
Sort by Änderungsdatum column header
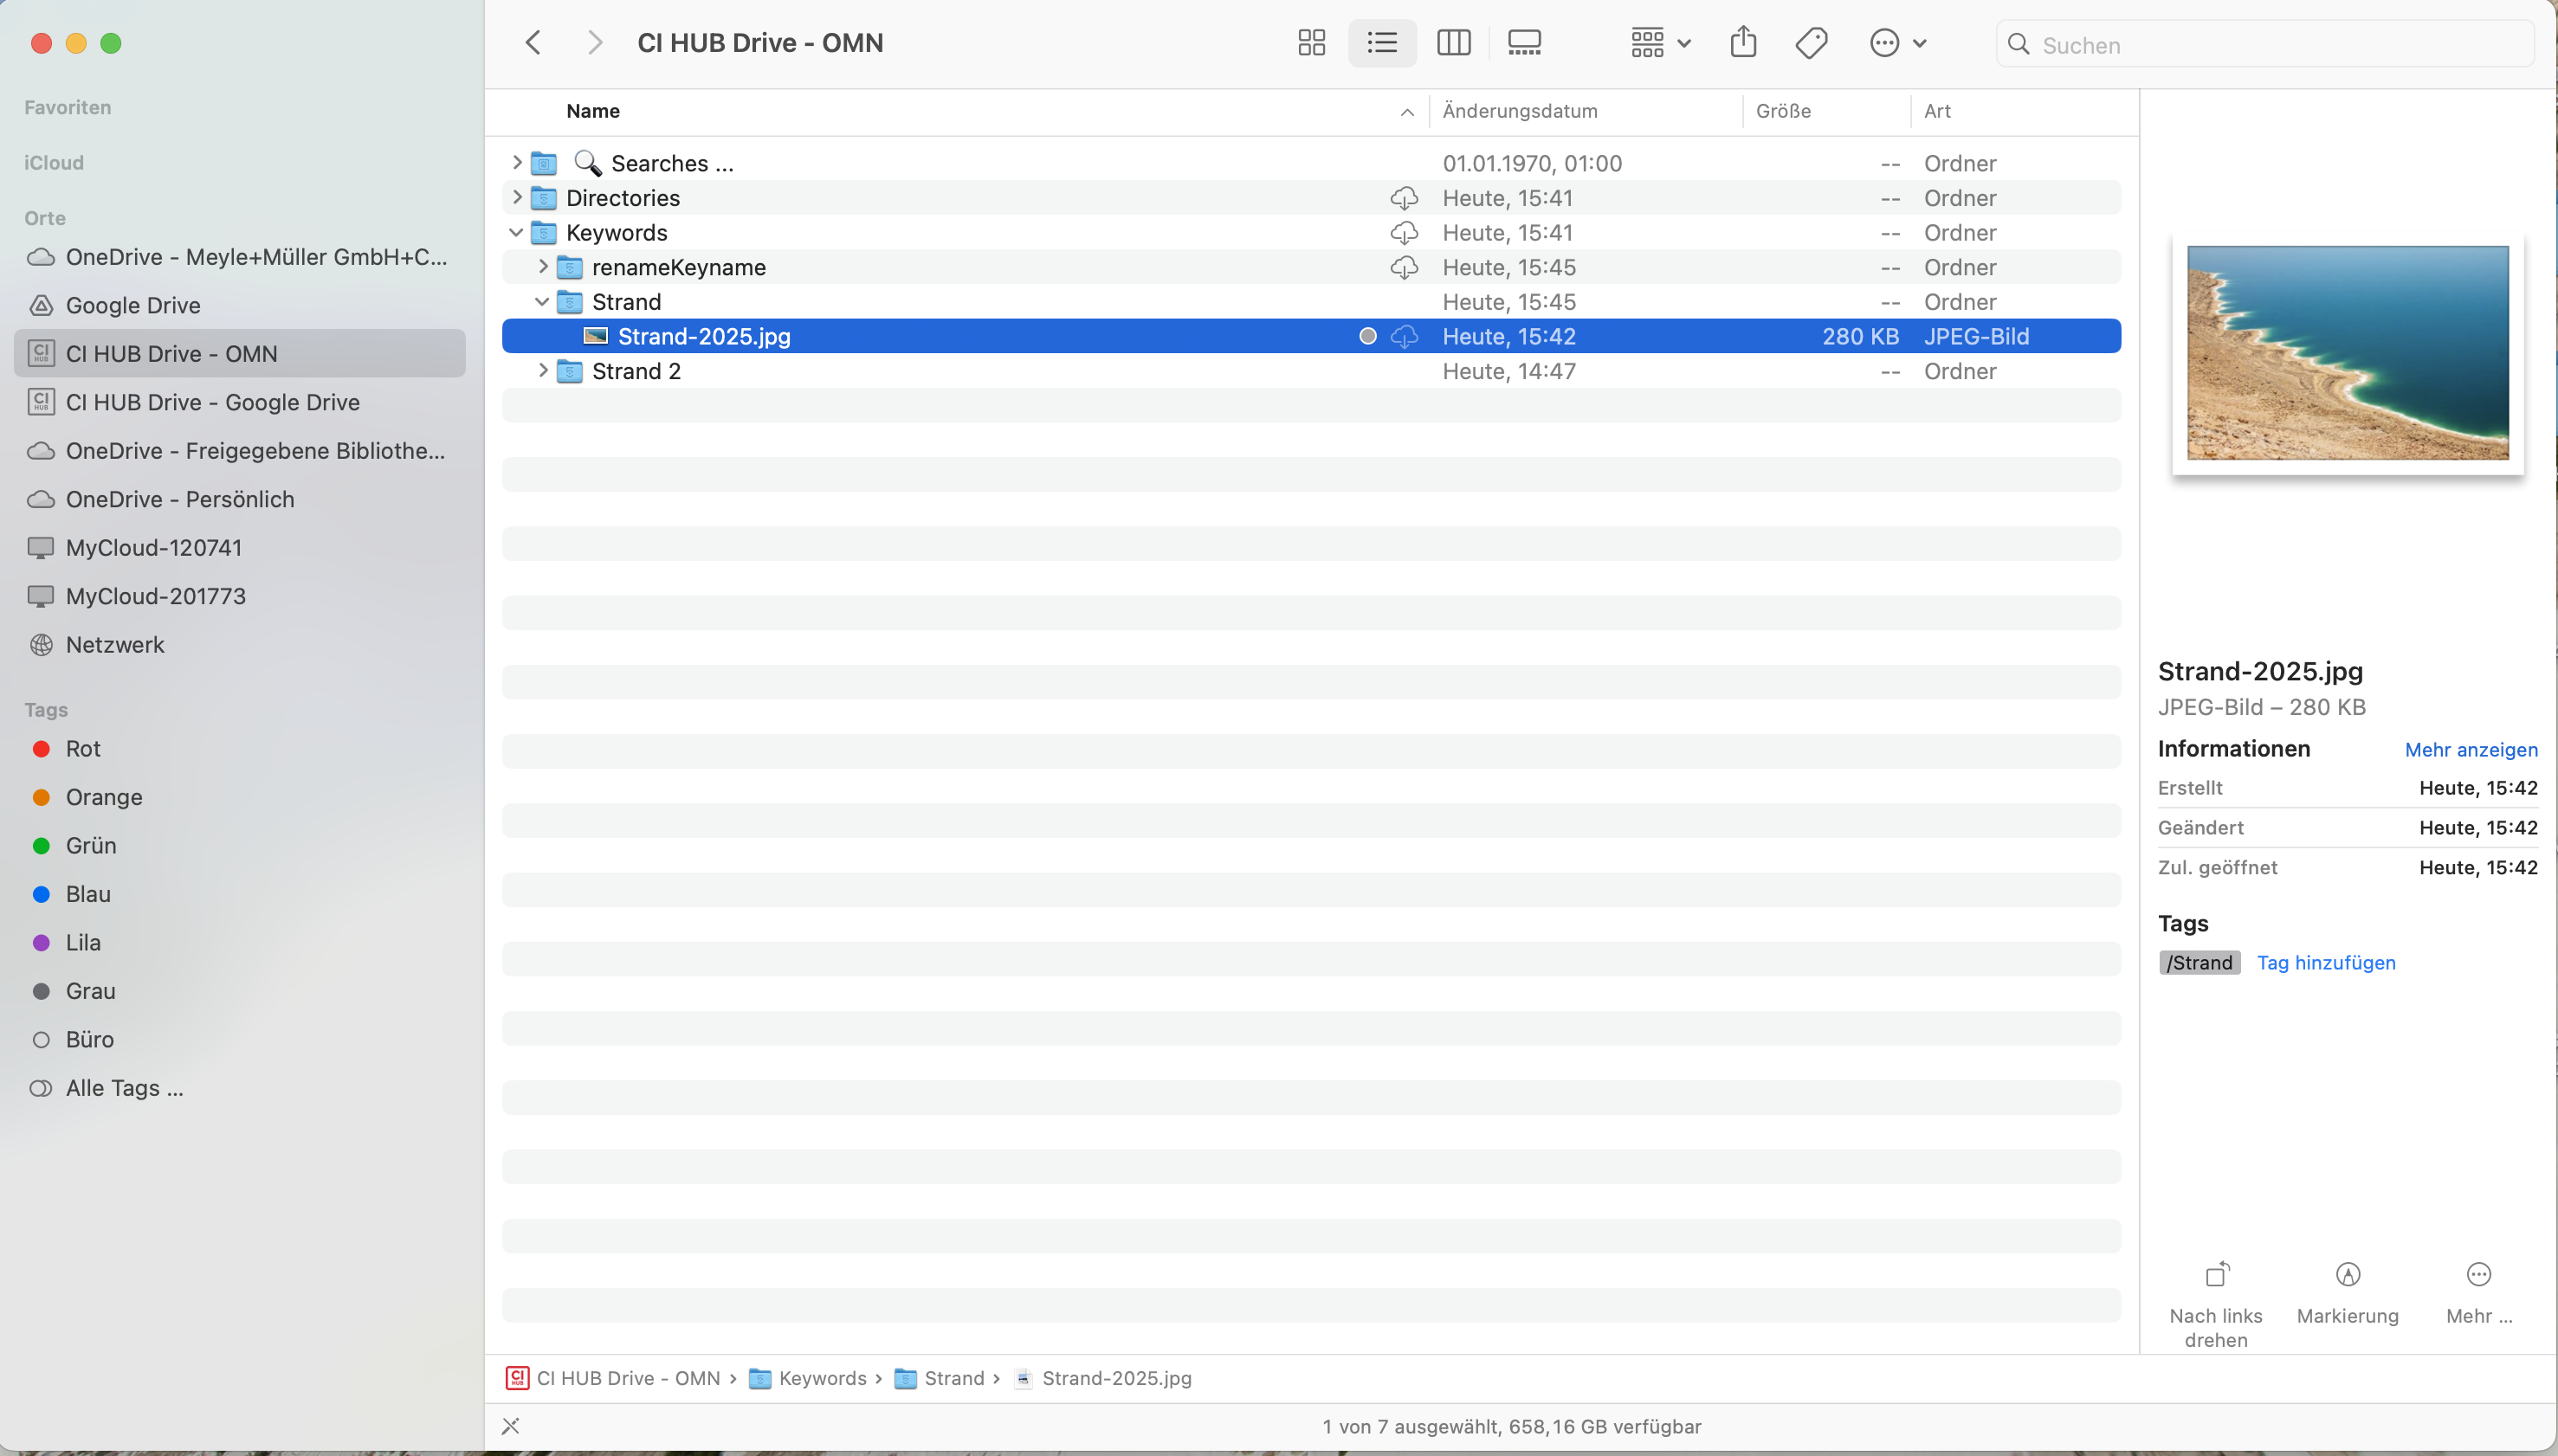tap(1520, 111)
